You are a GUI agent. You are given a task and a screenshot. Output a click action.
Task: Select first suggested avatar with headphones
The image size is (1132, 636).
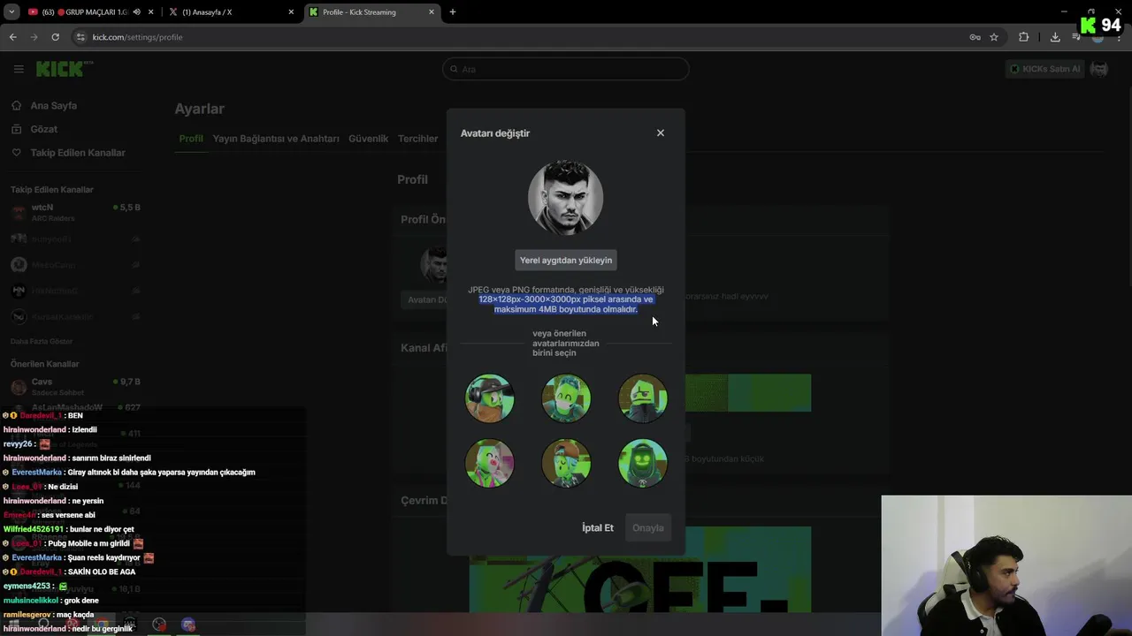[489, 398]
